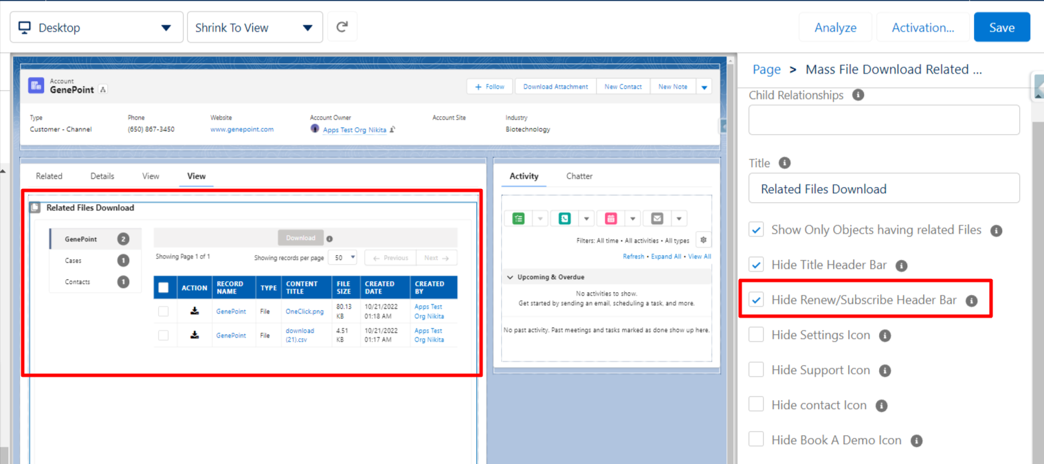Open the more actions dropdown beside New Note
The height and width of the screenshot is (464, 1044).
[x=704, y=87]
